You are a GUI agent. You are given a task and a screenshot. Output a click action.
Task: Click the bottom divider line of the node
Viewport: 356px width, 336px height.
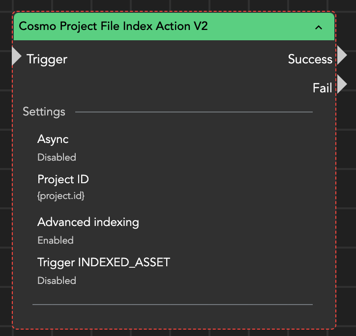172,305
